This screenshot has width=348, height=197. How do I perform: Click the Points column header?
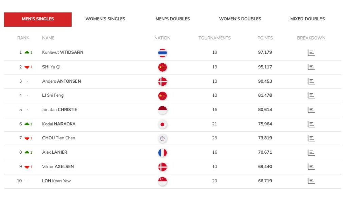click(265, 38)
